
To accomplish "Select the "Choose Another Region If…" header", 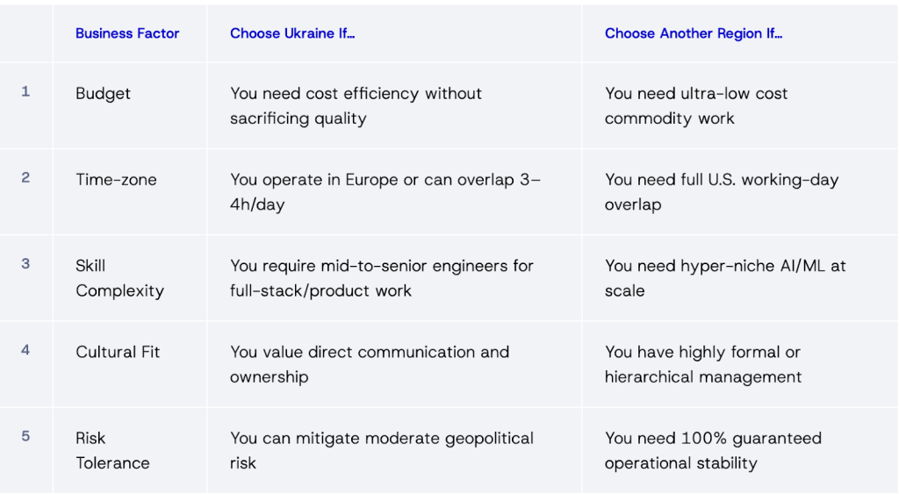I will pos(694,33).
